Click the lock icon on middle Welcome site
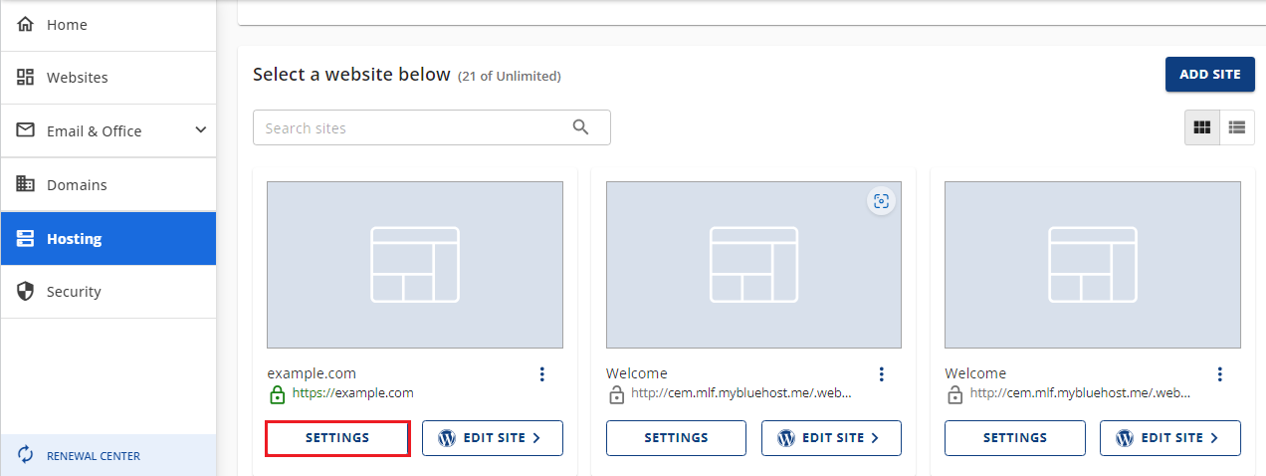Viewport: 1266px width, 476px height. coord(616,394)
